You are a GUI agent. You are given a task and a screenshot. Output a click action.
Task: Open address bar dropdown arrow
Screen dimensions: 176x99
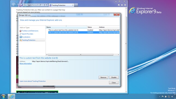42,5
